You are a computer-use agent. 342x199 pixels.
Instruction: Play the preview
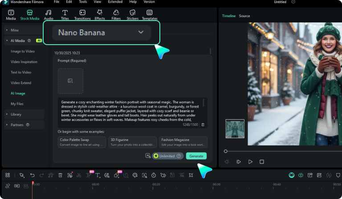pyautogui.click(x=250, y=162)
